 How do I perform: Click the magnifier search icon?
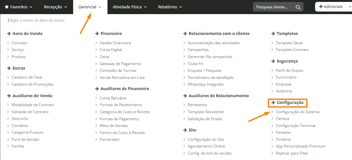pyautogui.click(x=298, y=7)
